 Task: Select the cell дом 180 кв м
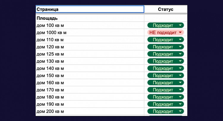pos(90,97)
